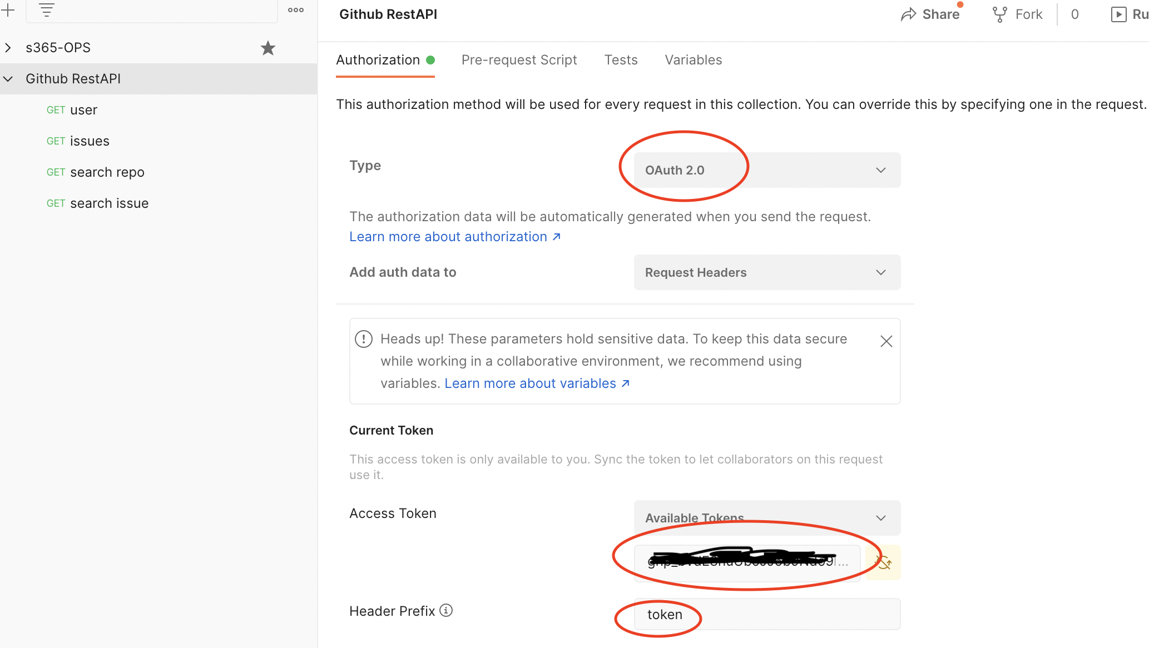Switch to the Tests tab
Image resolution: width=1149 pixels, height=648 pixels.
click(621, 60)
